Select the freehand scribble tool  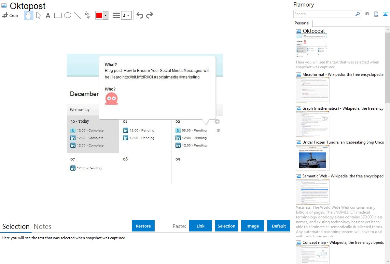(87, 15)
